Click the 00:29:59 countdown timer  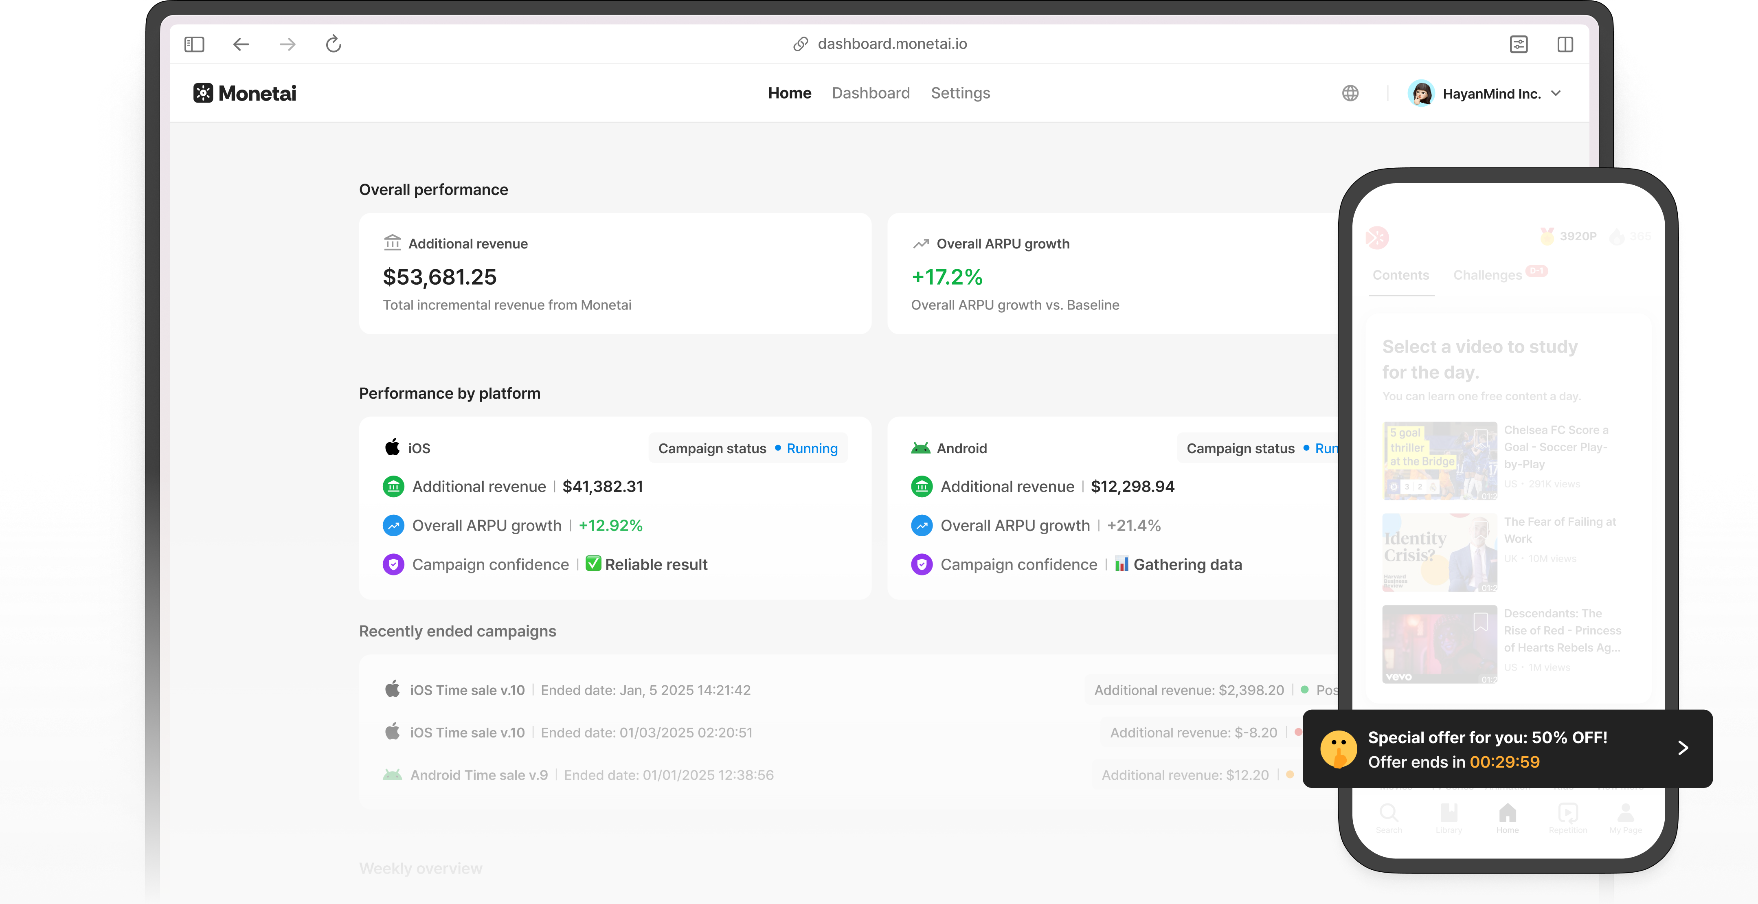(x=1505, y=762)
